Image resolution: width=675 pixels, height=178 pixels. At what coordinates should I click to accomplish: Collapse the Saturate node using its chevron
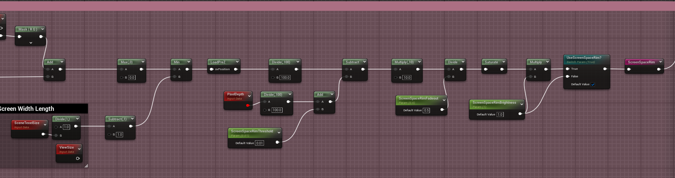pos(504,62)
